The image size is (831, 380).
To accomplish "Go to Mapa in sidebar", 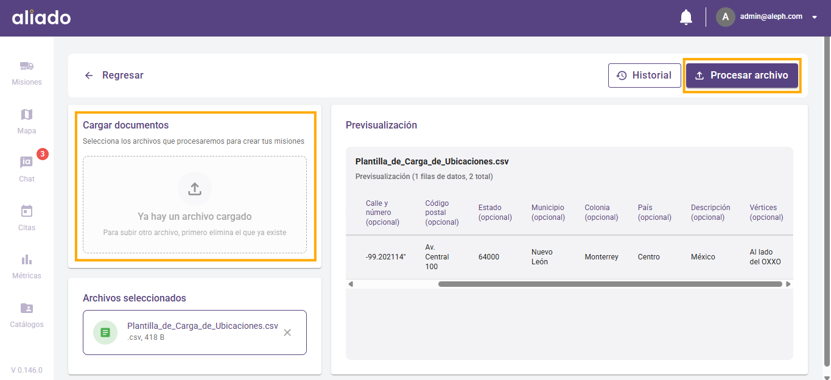I will point(27,115).
